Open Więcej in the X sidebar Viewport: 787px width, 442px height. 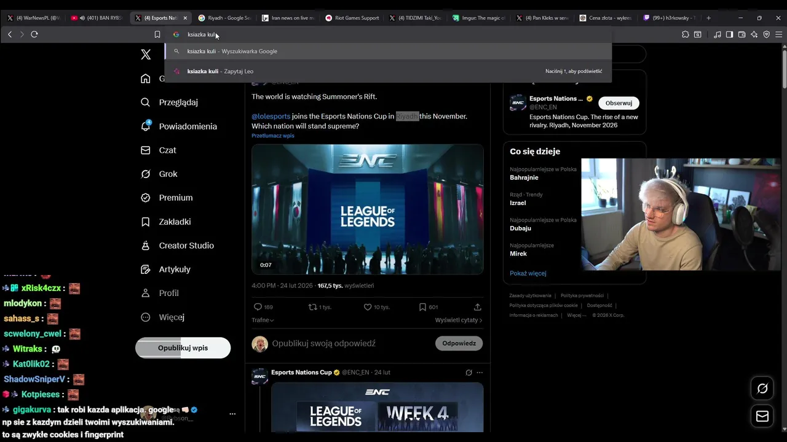pyautogui.click(x=162, y=317)
